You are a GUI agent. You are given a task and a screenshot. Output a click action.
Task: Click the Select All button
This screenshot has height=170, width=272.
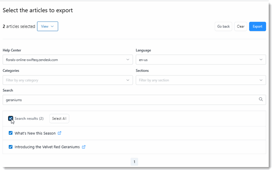pyautogui.click(x=59, y=118)
